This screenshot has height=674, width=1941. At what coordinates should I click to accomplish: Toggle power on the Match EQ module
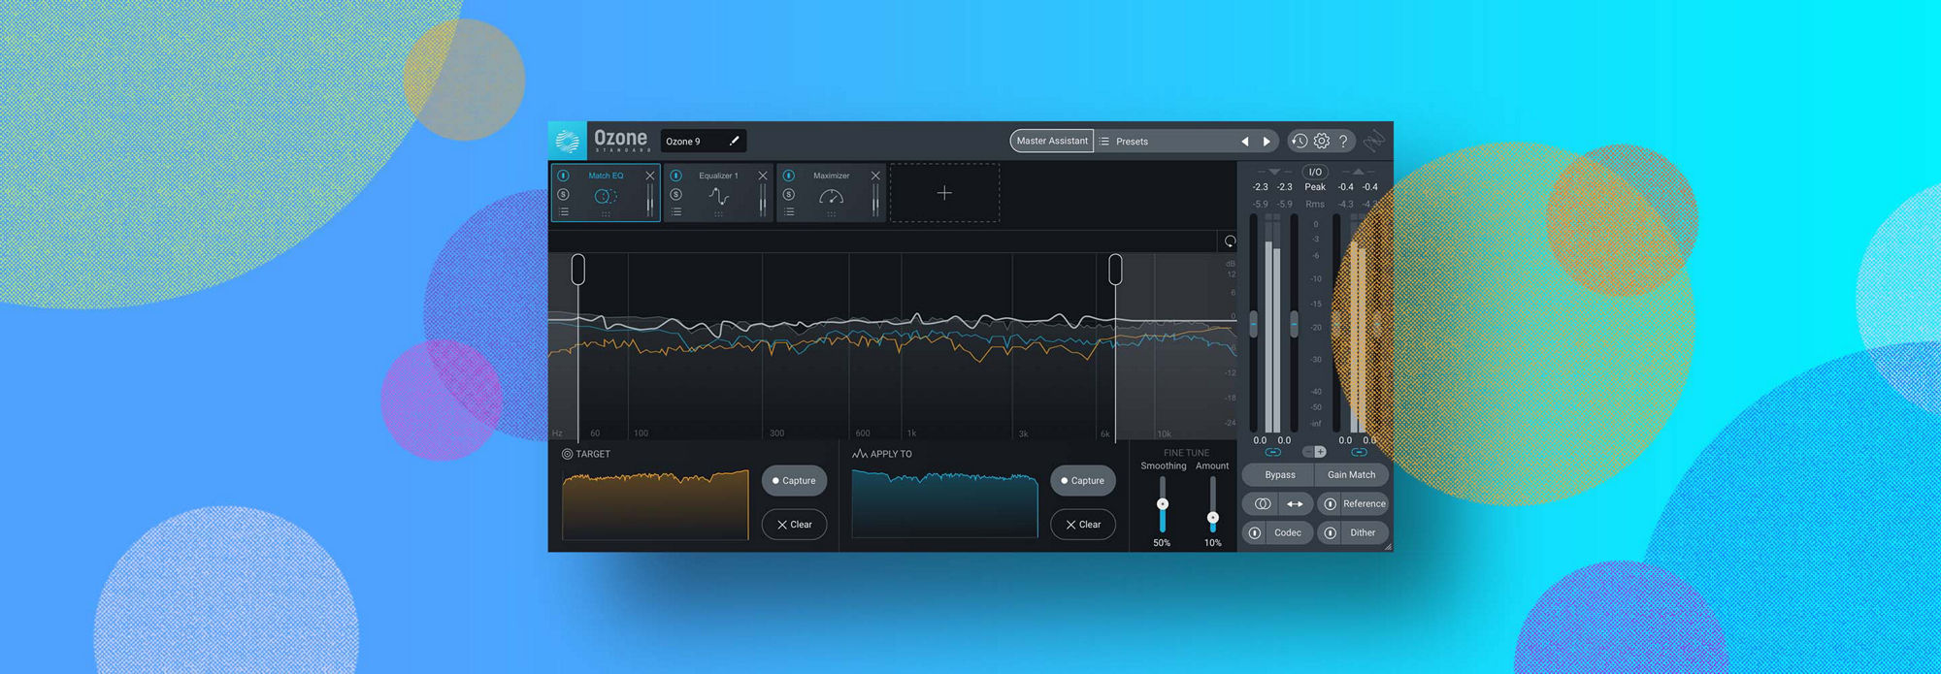[563, 176]
